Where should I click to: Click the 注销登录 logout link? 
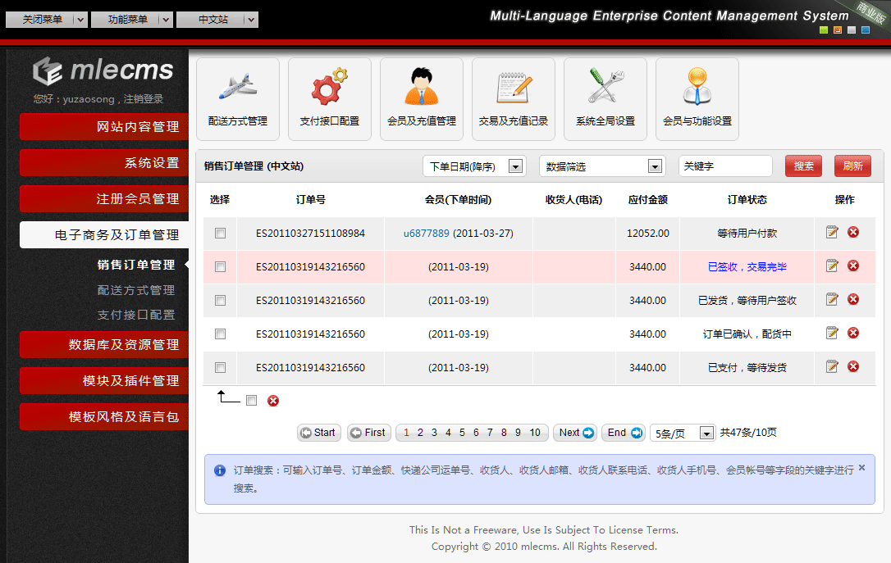(144, 99)
